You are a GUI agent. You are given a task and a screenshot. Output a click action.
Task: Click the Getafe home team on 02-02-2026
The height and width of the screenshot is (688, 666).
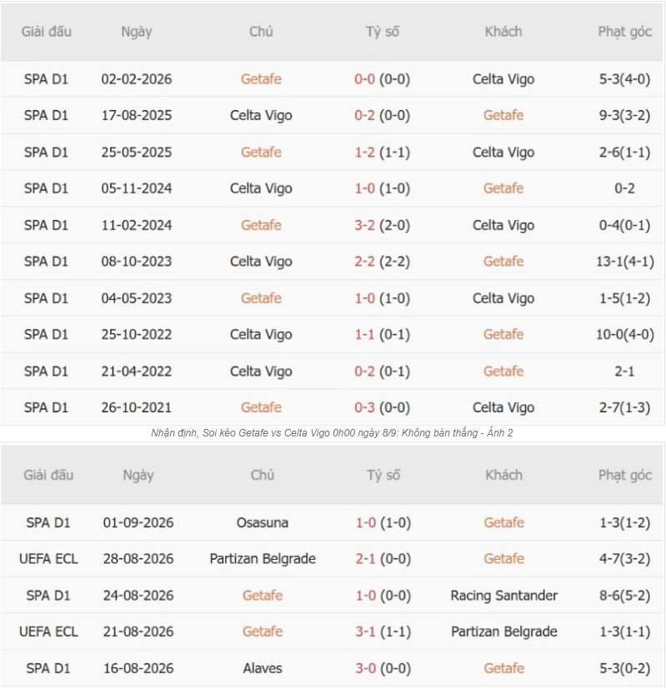pos(261,79)
